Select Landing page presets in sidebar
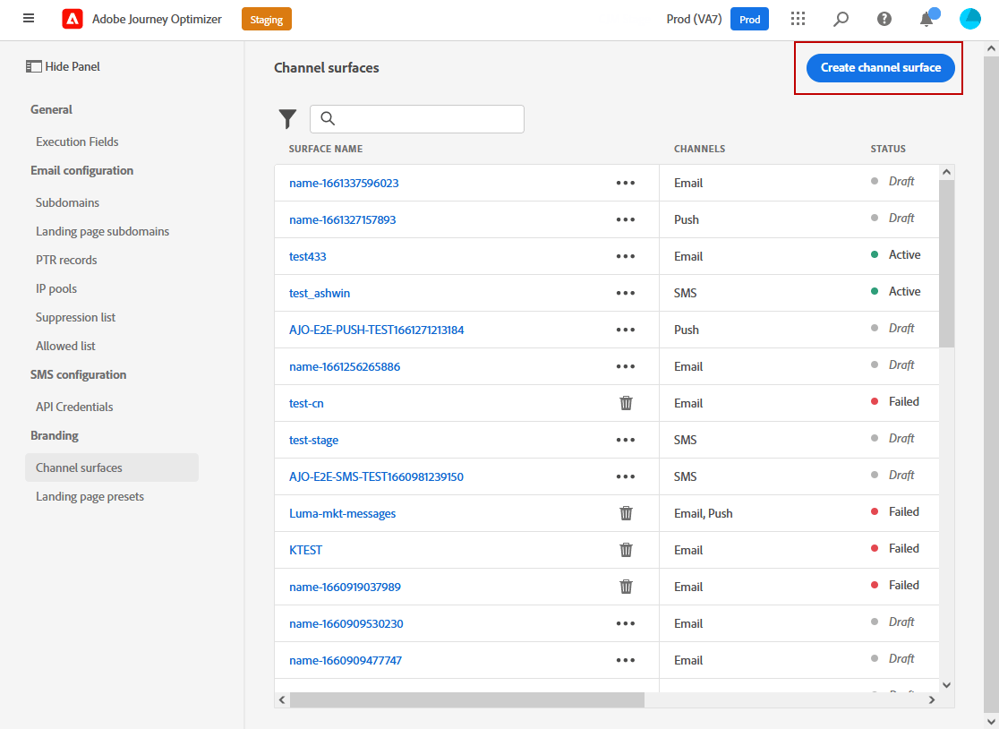The height and width of the screenshot is (729, 999). click(x=90, y=496)
